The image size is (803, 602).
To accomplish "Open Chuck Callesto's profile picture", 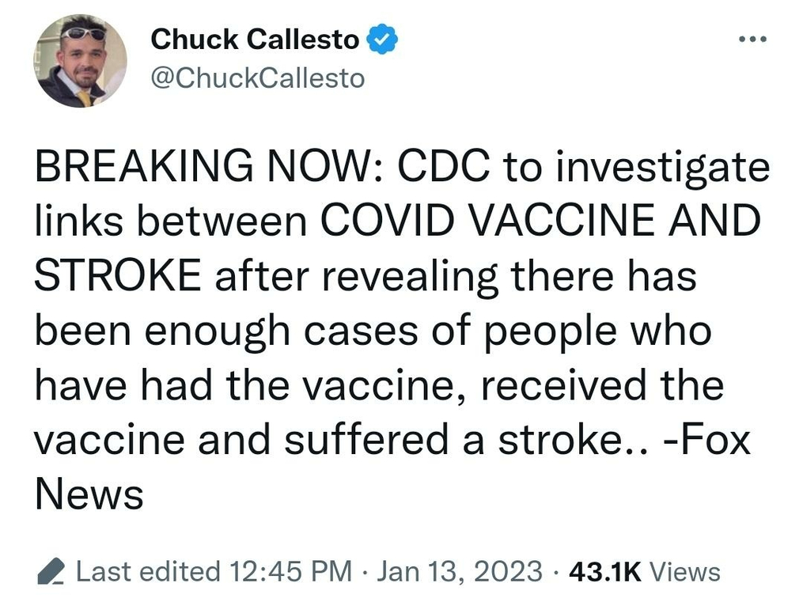I will pos(80,61).
